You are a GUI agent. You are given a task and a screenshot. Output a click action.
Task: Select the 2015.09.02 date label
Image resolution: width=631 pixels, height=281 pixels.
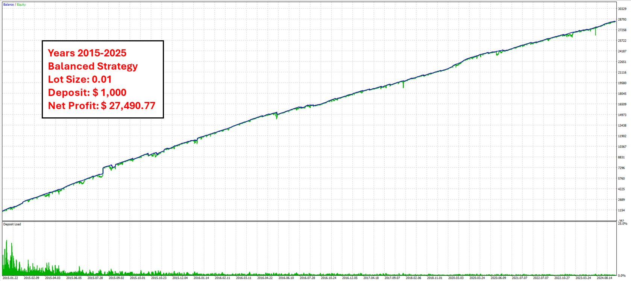(117, 278)
